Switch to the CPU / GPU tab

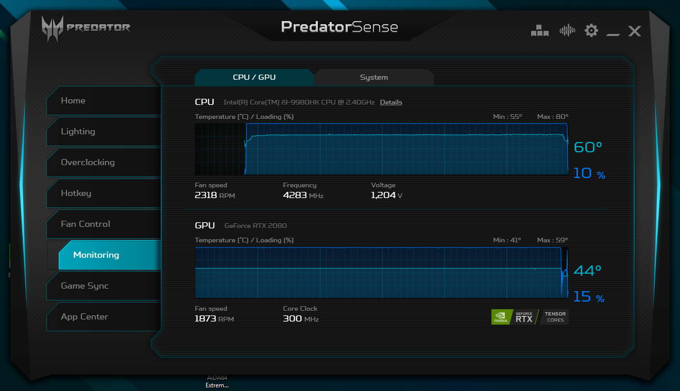254,77
